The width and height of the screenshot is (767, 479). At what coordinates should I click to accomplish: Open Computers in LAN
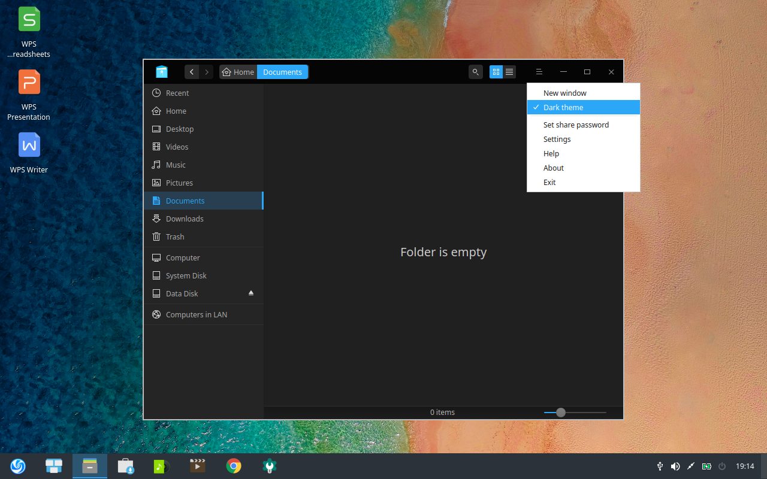pyautogui.click(x=197, y=314)
